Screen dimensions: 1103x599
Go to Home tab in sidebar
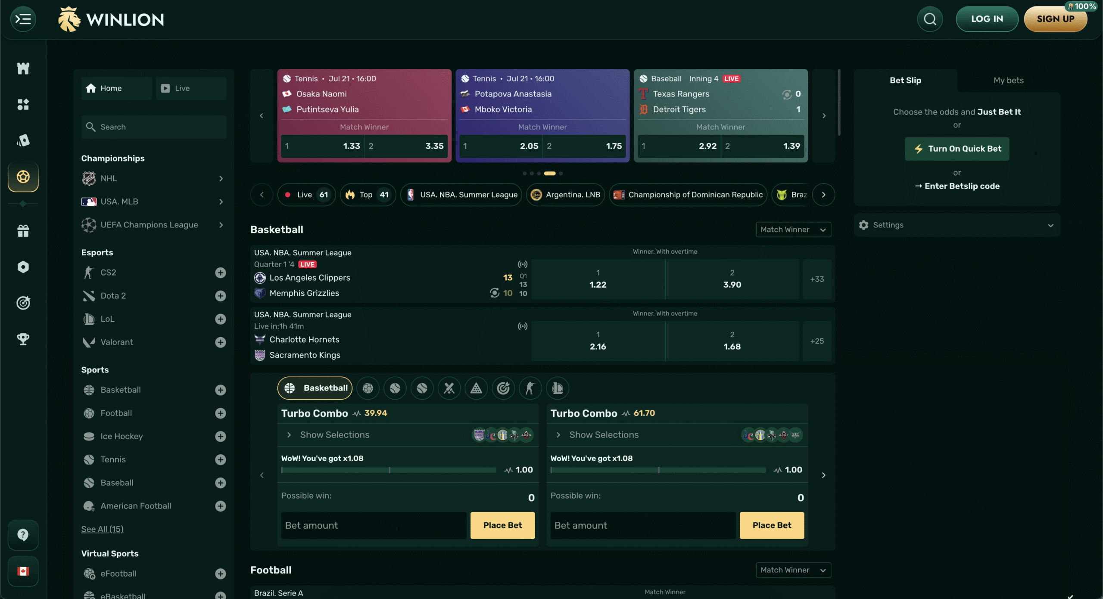116,88
